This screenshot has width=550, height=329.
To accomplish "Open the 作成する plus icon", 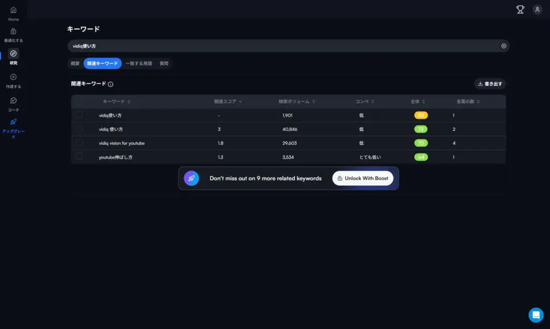I will pyautogui.click(x=13, y=77).
